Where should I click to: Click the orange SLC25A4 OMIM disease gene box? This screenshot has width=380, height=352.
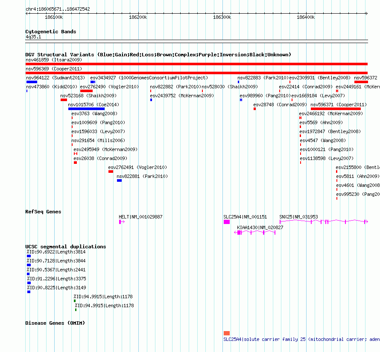click(227, 333)
